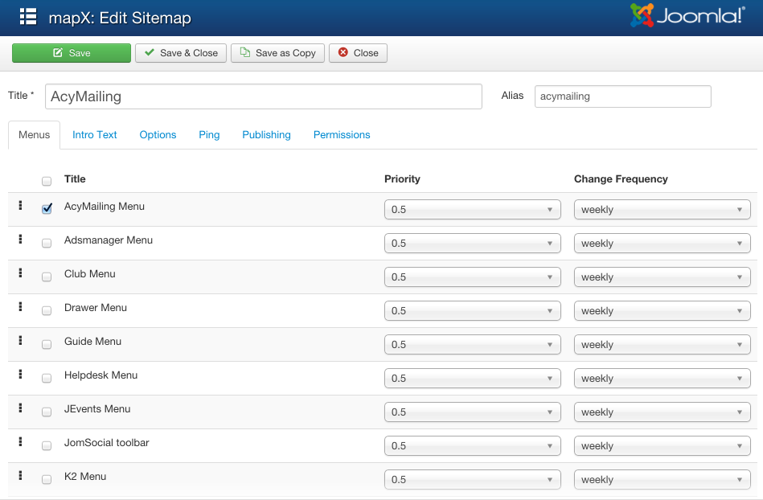Switch to the Publishing tab
Viewport: 763px width, 500px height.
[266, 135]
